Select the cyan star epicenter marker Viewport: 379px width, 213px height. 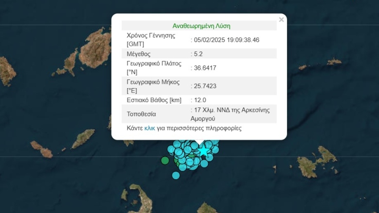point(203,151)
